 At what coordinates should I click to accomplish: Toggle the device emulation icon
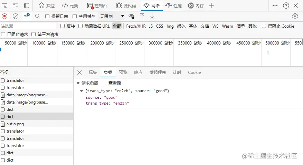click(x=16, y=6)
